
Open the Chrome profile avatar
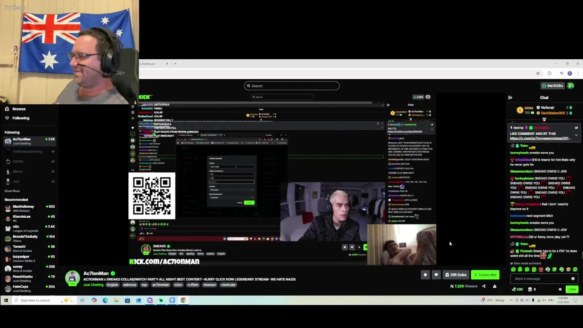coord(570,73)
